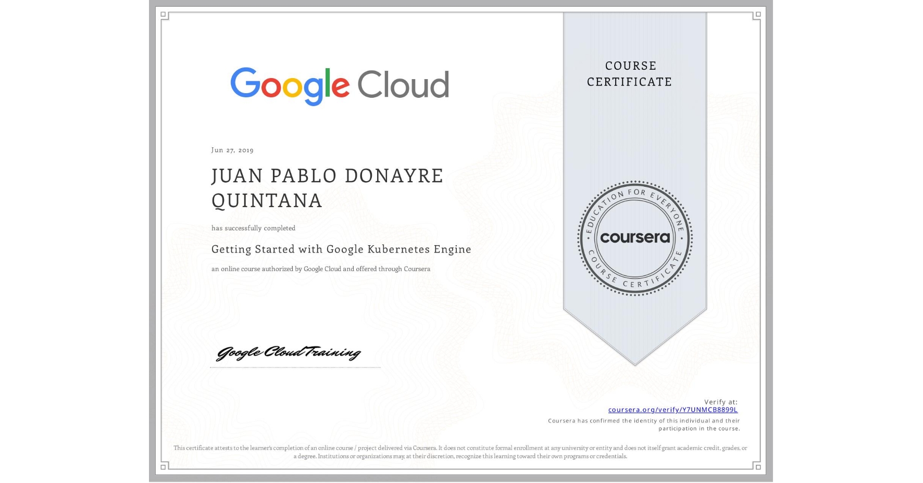Click the coursera wordmark inside the seal
The height and width of the screenshot is (483, 923).
click(x=635, y=238)
